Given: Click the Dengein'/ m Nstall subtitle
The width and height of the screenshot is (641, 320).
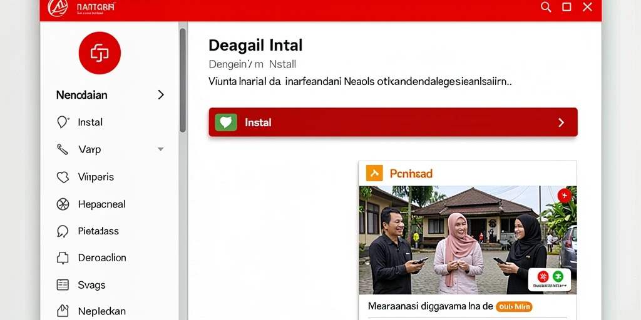Looking at the screenshot, I should point(252,64).
